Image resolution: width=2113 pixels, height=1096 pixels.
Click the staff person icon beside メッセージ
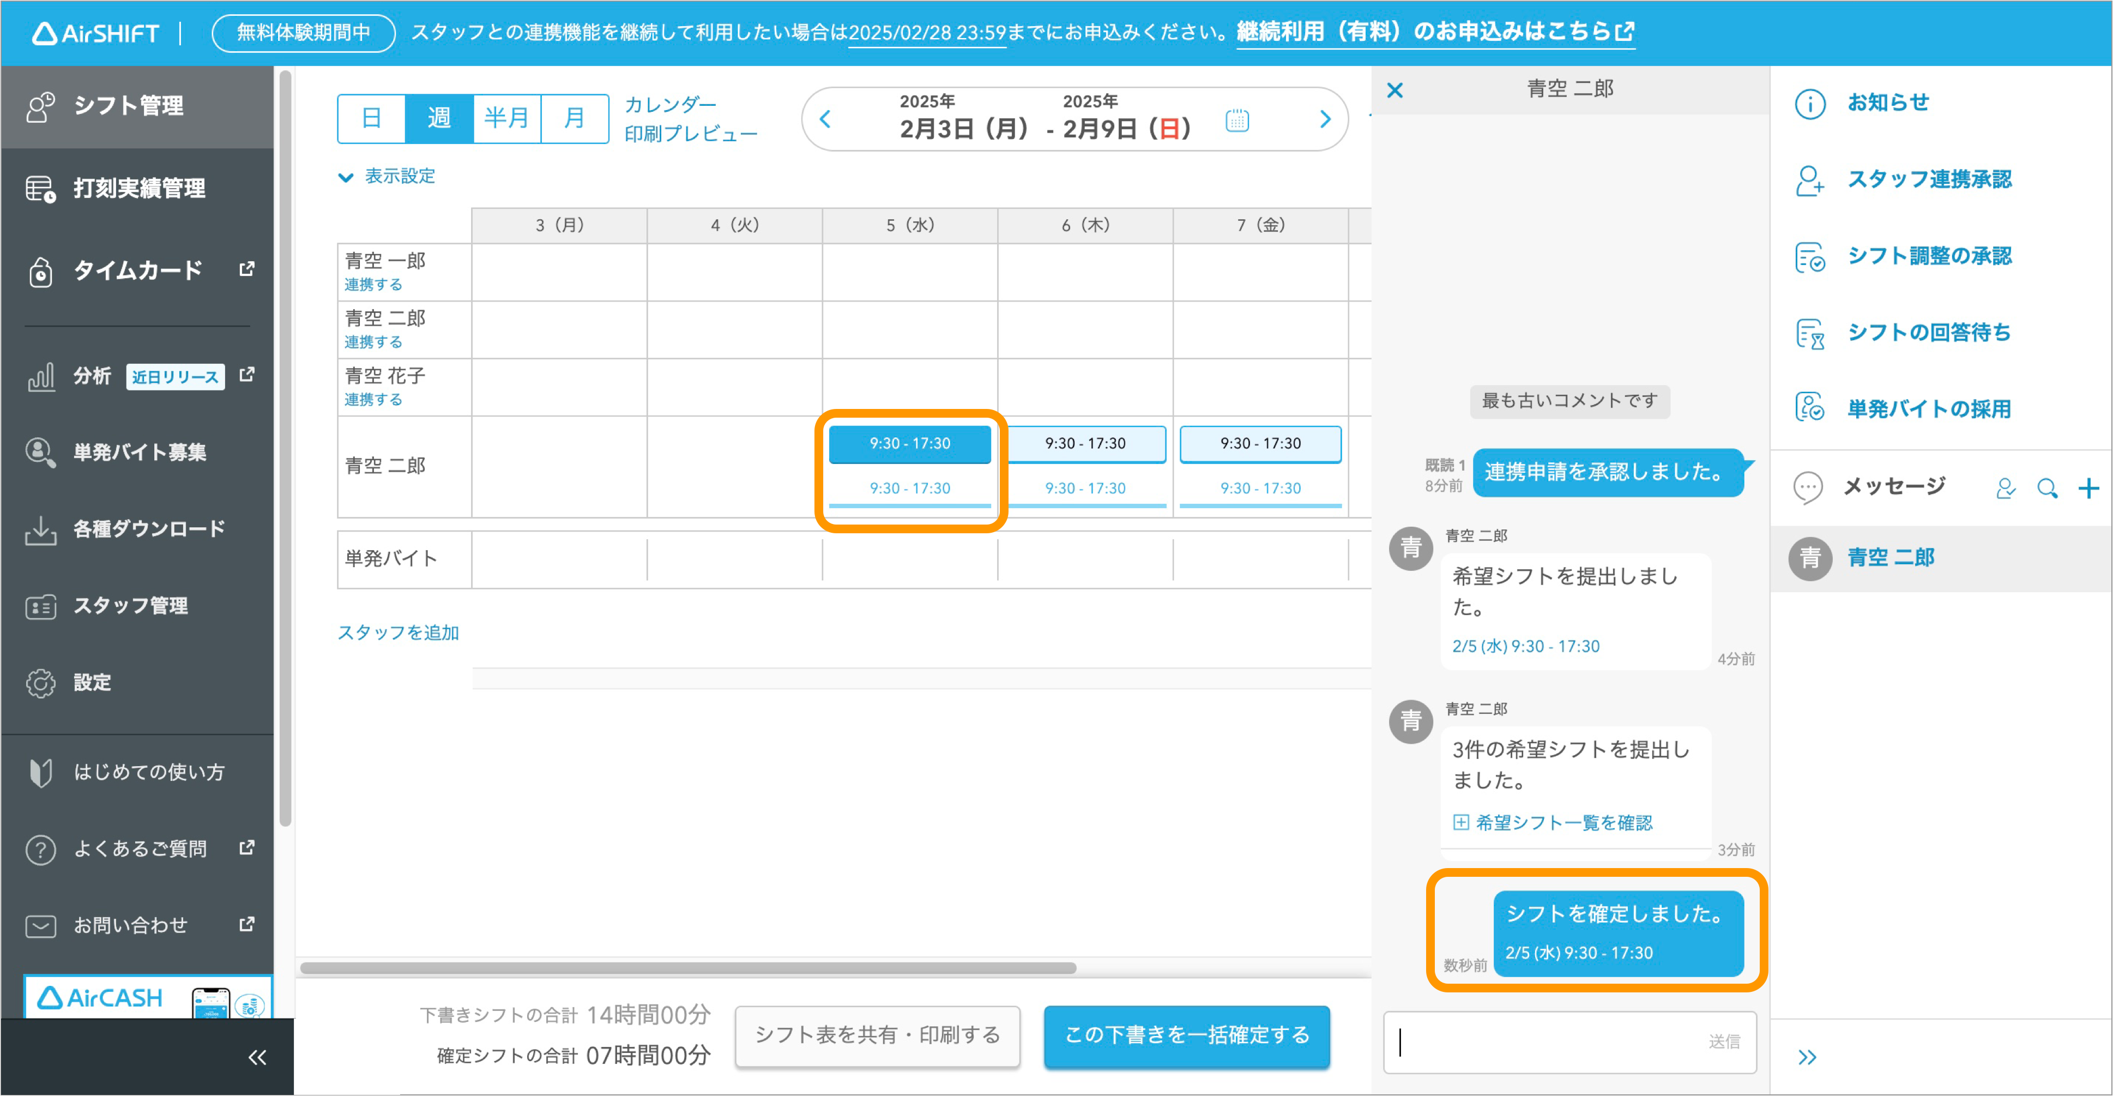point(2005,488)
